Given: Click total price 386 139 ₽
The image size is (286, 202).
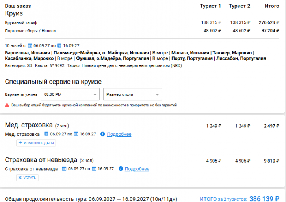Looking at the screenshot, I should click(264, 199).
